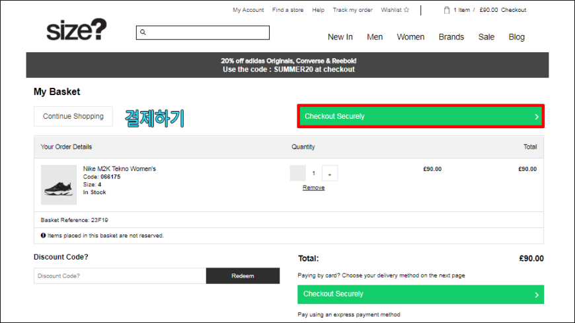
Task: Decrease quantity with the minus button
Action: pyautogui.click(x=298, y=174)
